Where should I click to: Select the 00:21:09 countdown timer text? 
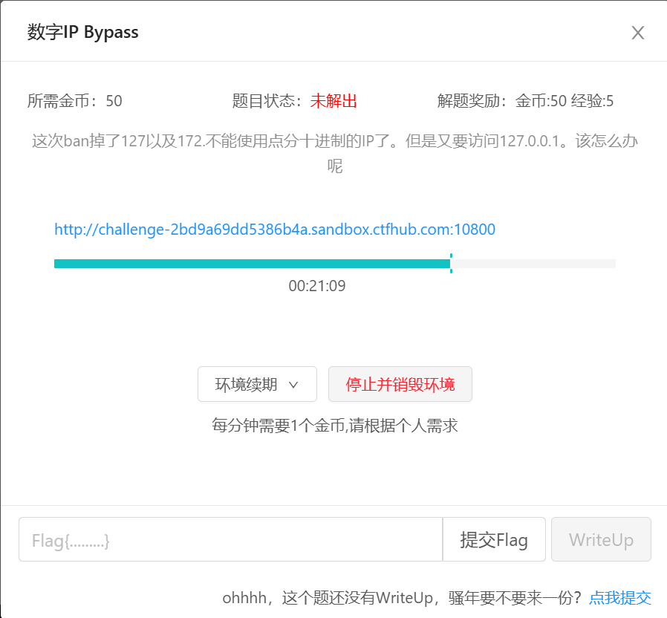(317, 286)
